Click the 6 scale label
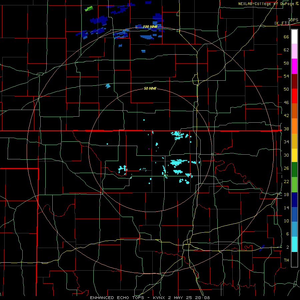Viewport: 300px width, 300px height. [x=287, y=234]
